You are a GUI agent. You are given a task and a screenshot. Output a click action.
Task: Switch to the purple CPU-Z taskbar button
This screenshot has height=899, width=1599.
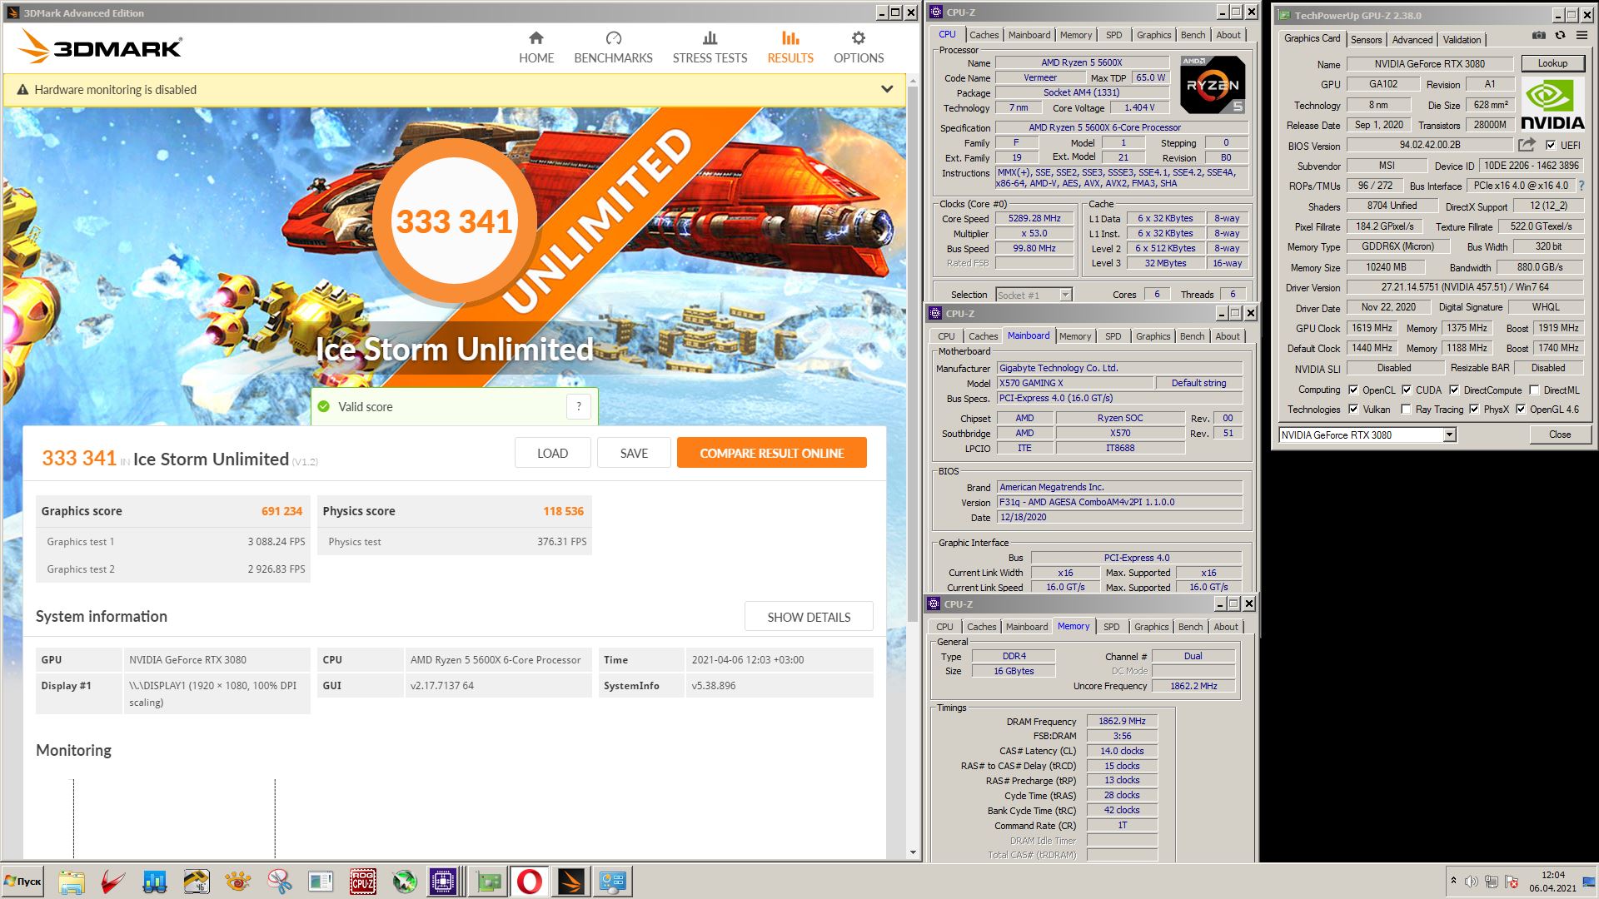[x=443, y=882]
